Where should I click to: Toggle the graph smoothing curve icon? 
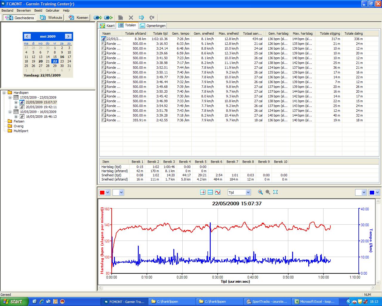[x=218, y=192]
